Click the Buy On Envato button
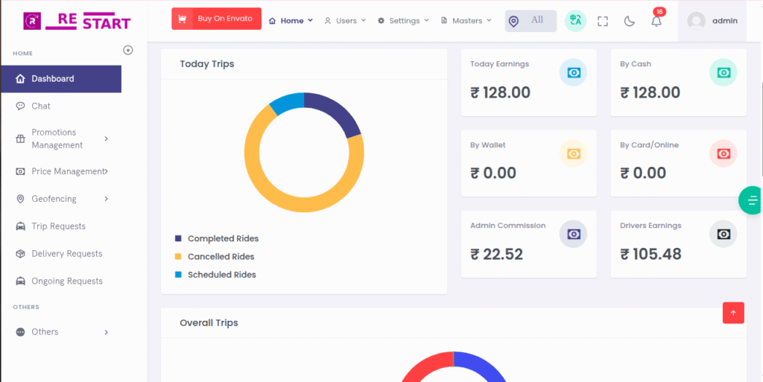The height and width of the screenshot is (382, 763). coord(216,19)
